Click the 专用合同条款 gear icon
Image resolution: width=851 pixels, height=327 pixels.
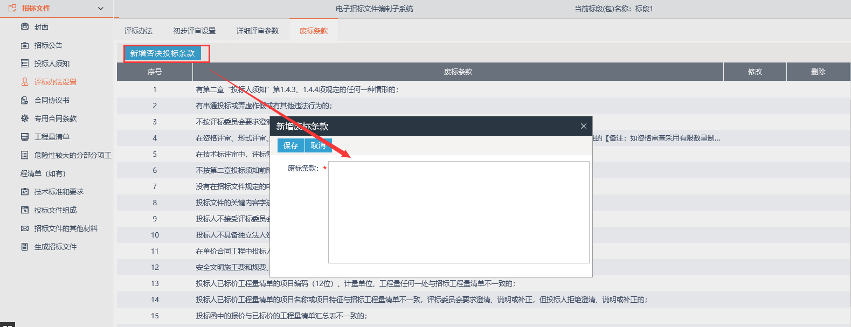pyautogui.click(x=25, y=119)
